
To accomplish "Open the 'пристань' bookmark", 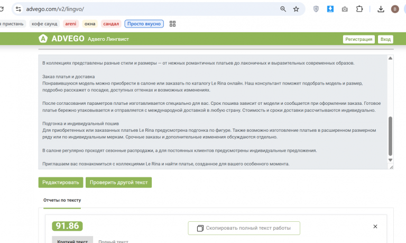I will click(13, 24).
